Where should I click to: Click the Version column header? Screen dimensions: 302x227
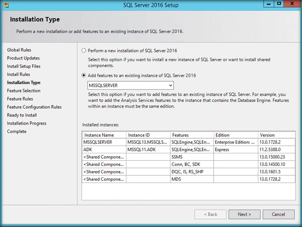[x=276, y=135]
